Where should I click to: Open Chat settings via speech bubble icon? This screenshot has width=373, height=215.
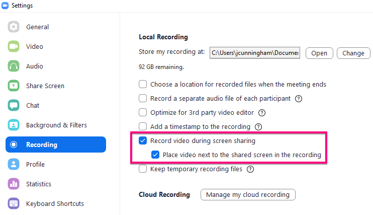click(x=14, y=106)
